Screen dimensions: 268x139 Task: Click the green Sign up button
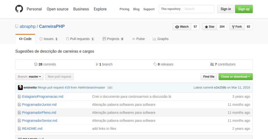click(244, 9)
